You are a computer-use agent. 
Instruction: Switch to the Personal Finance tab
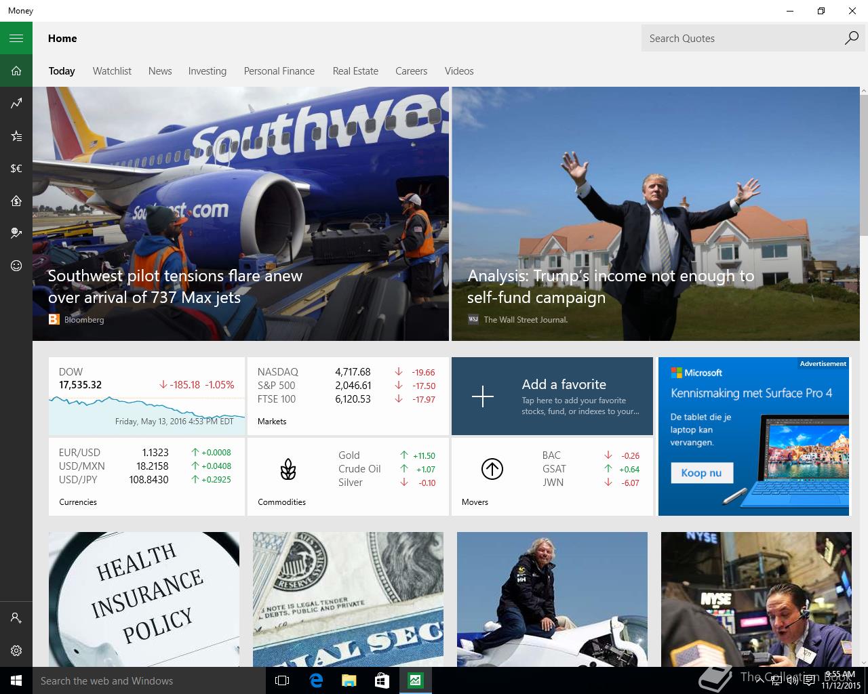(279, 71)
